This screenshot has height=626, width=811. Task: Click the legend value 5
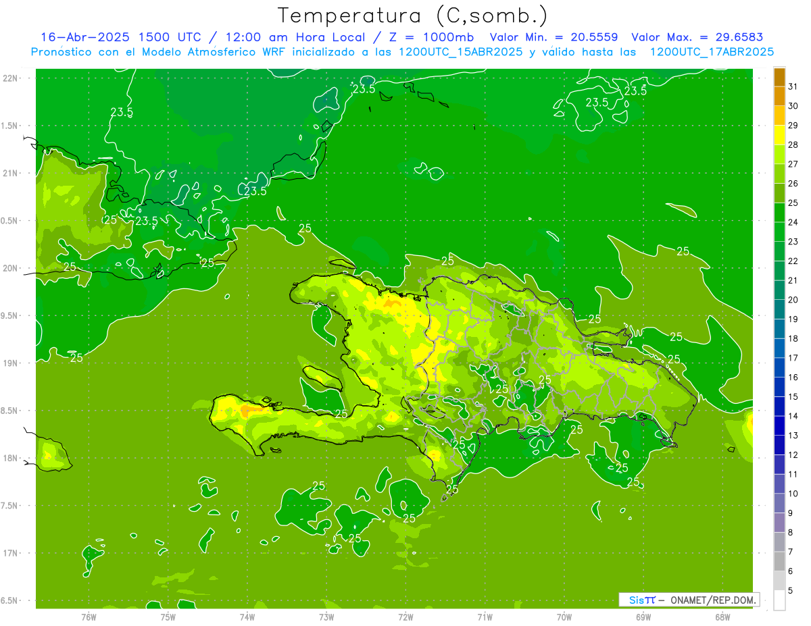pos(791,591)
